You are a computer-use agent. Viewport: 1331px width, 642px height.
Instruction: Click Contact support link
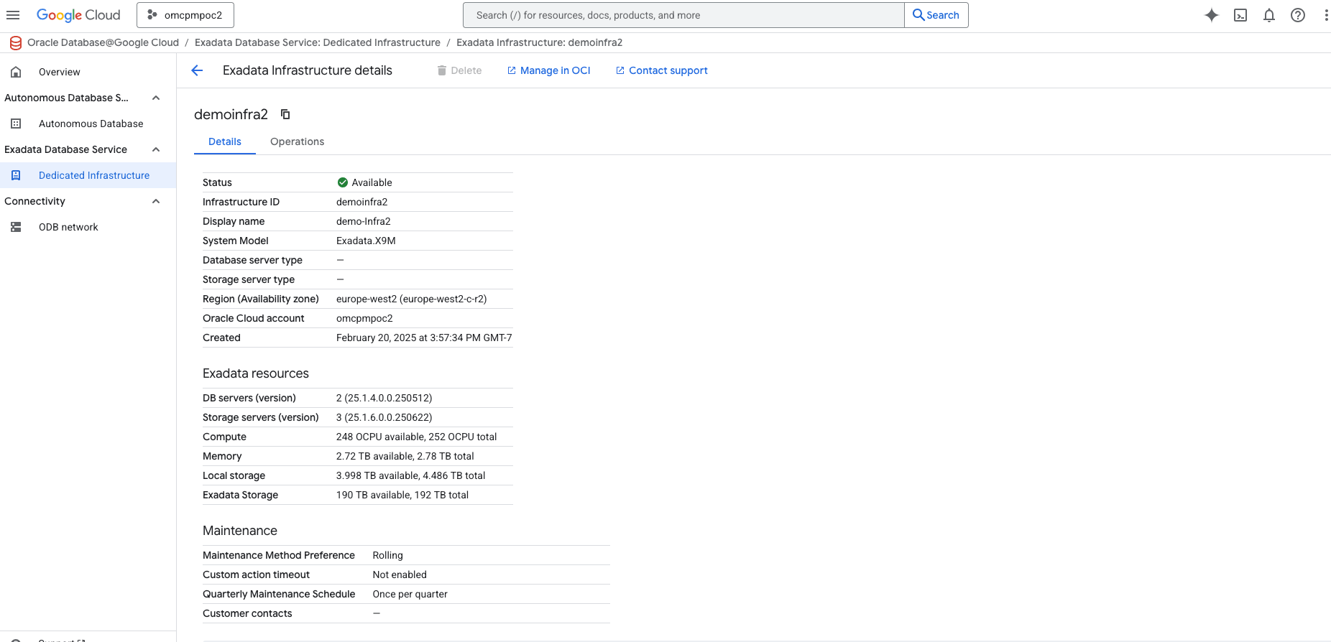pyautogui.click(x=662, y=70)
